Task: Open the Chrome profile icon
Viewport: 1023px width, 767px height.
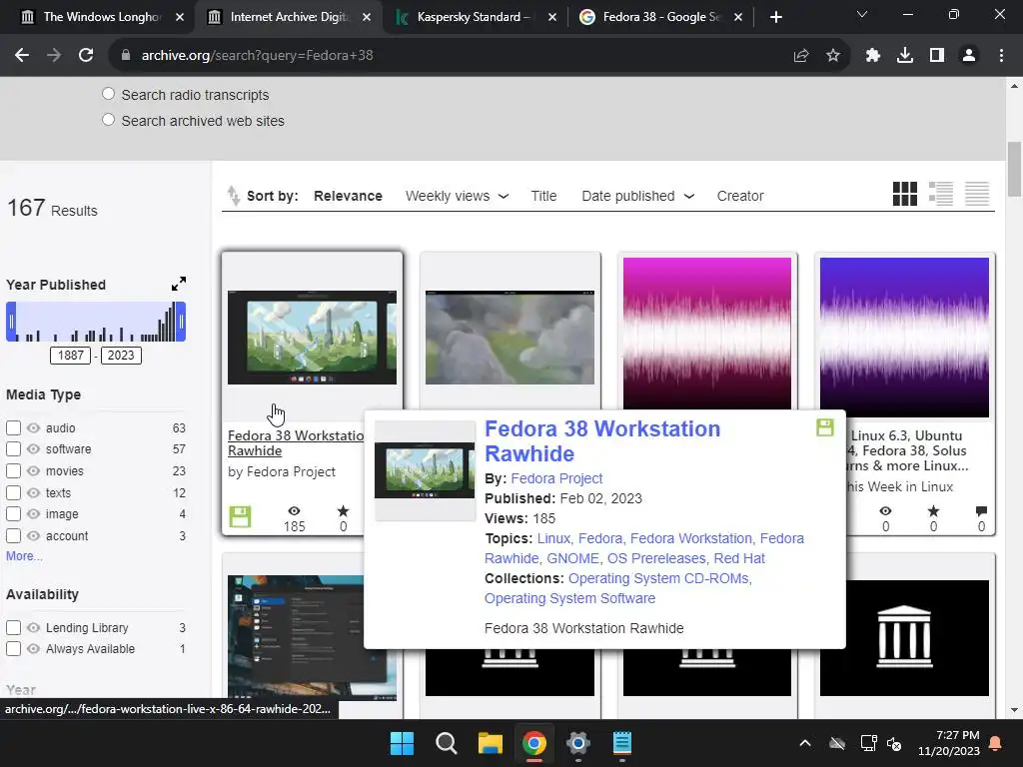Action: click(x=969, y=56)
